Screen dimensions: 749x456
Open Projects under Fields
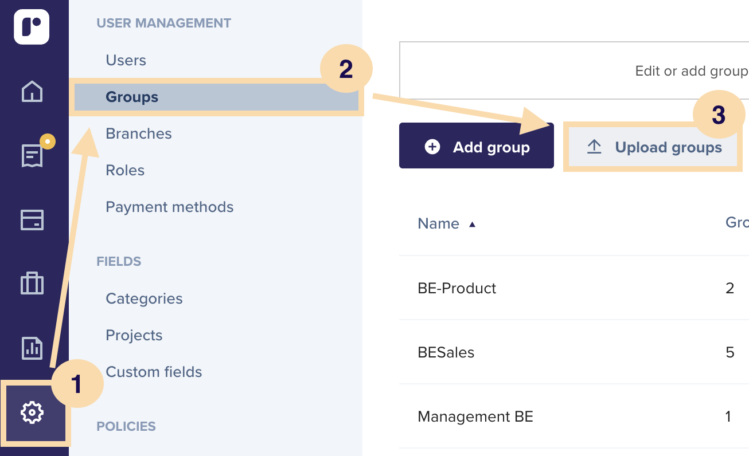(134, 335)
